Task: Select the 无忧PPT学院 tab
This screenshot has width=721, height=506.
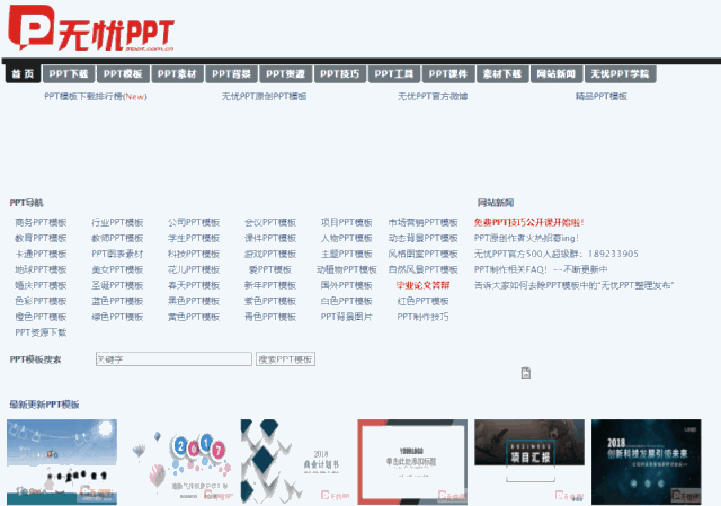Action: coord(620,74)
